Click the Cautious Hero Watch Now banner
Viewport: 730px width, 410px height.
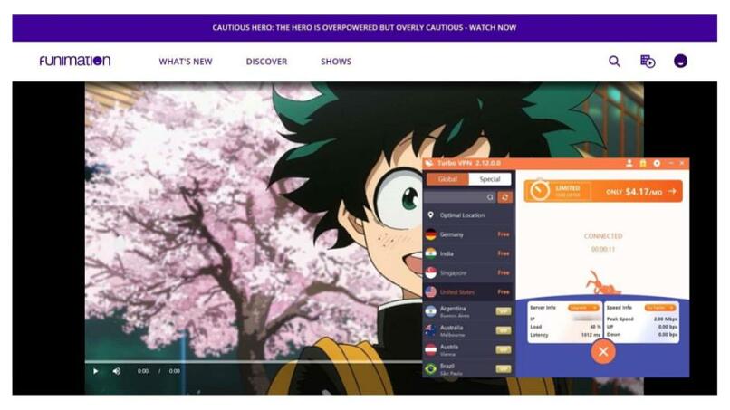tap(364, 28)
